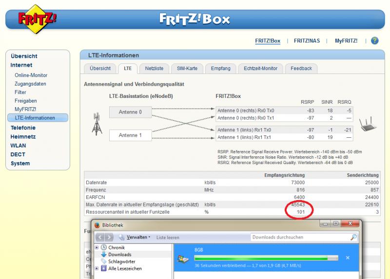The height and width of the screenshot is (279, 390).
Task: Open the Netzliste tab
Action: point(154,68)
